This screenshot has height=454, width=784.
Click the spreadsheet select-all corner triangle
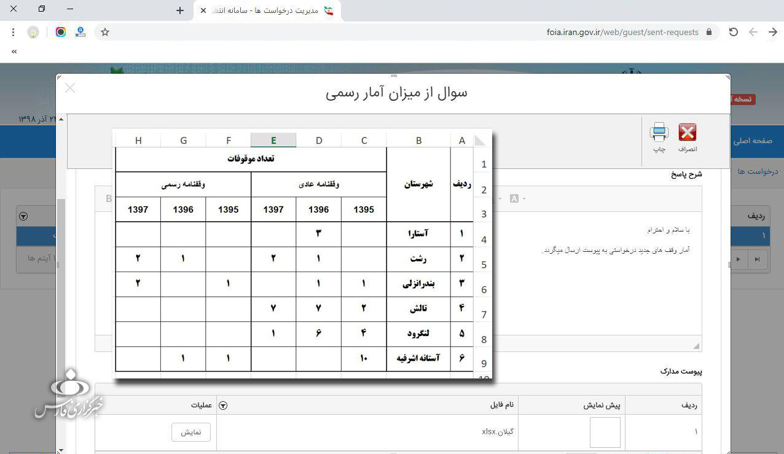pos(480,141)
